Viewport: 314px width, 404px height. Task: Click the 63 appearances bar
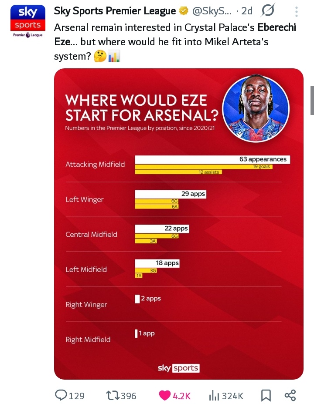(212, 159)
